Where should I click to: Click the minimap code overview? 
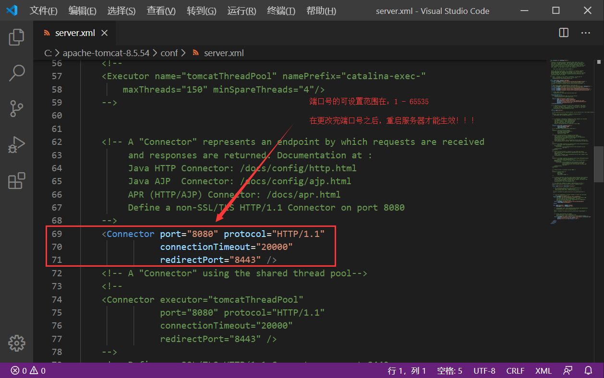[571, 142]
